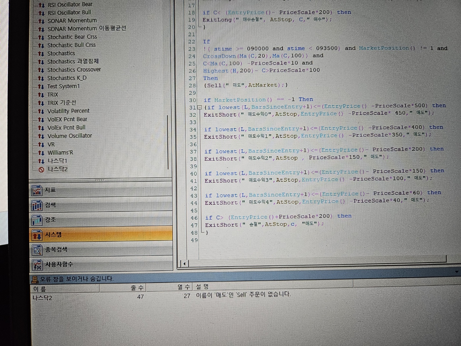Select Stochastics Crossover in the list
Image resolution: width=461 pixels, height=346 pixels.
pos(74,70)
